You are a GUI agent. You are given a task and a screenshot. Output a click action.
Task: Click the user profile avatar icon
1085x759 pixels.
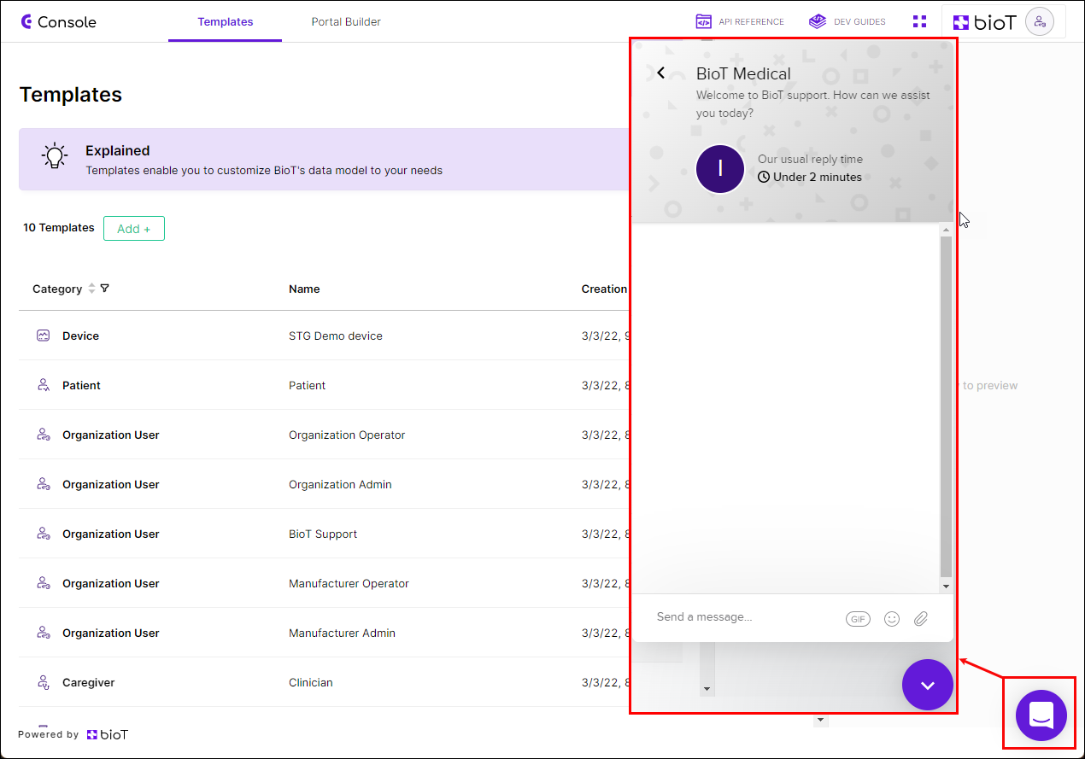(1040, 22)
